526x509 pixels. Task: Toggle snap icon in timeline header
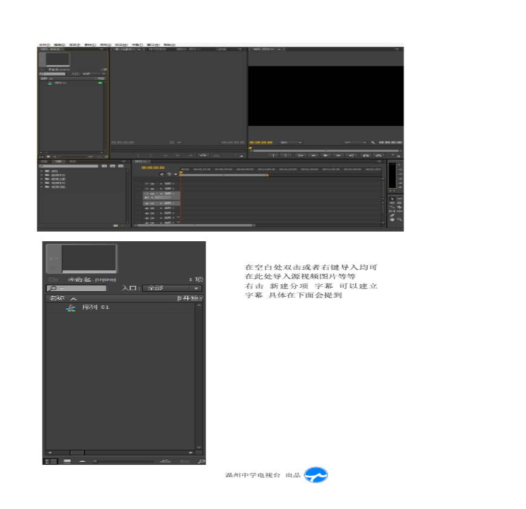162,174
